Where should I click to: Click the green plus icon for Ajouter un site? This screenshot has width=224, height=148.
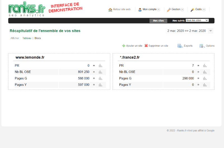pyautogui.click(x=123, y=46)
